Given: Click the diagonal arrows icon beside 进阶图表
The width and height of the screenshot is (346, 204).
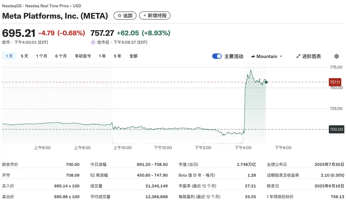Looking at the screenshot, I should click(298, 56).
